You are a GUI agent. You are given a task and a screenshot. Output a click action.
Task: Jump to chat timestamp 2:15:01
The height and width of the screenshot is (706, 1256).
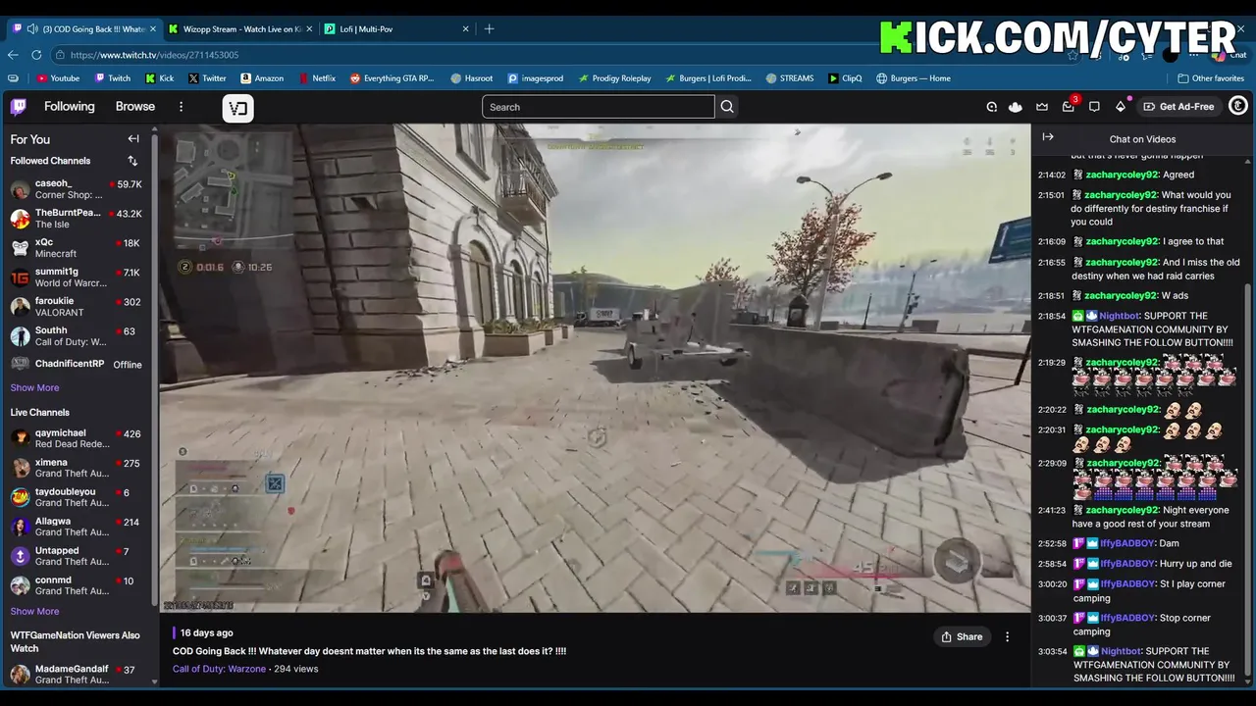pyautogui.click(x=1051, y=195)
